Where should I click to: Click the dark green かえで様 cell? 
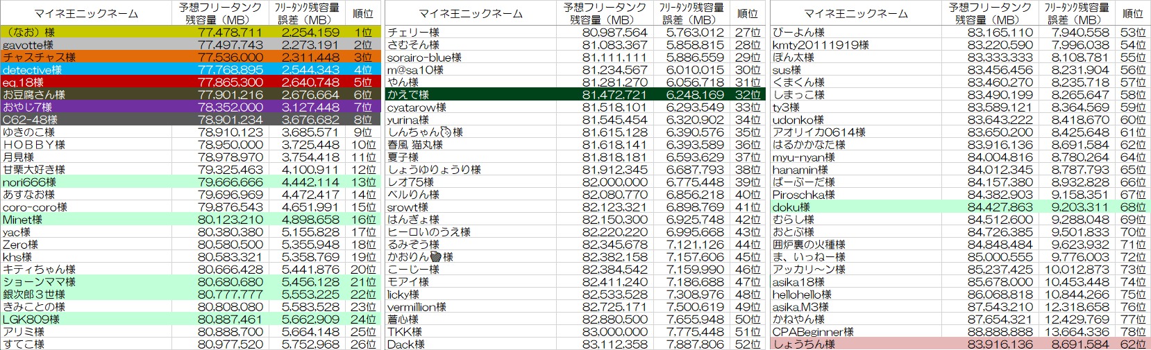click(471, 95)
